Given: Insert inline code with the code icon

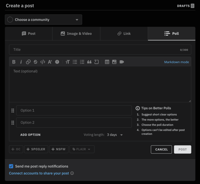Looking at the screenshot, I should coord(43,62).
